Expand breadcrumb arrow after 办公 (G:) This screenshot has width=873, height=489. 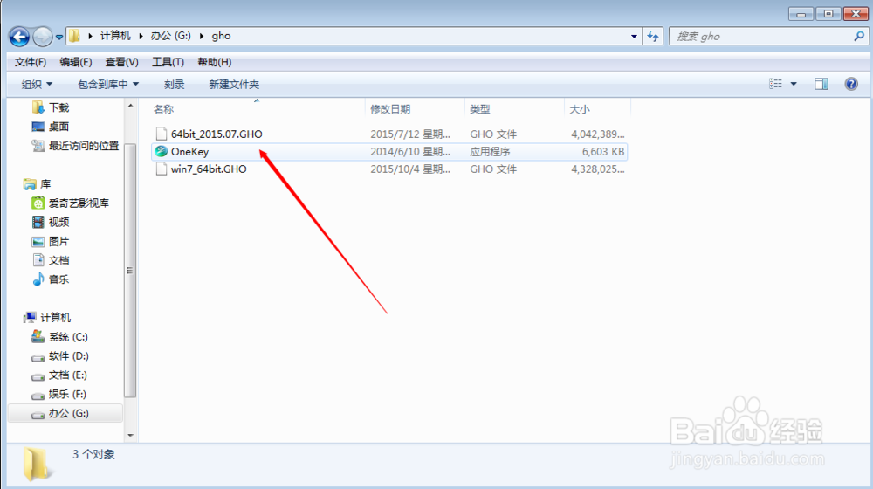202,36
